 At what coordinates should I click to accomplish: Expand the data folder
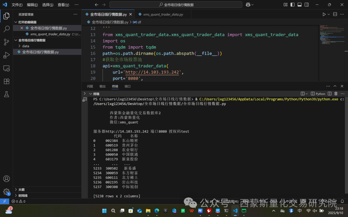tap(20, 46)
